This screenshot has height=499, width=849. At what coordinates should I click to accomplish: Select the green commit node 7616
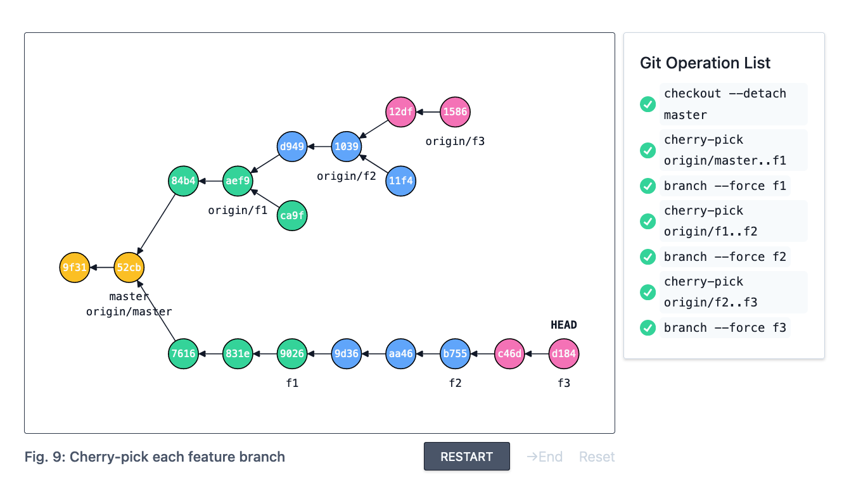(x=184, y=354)
